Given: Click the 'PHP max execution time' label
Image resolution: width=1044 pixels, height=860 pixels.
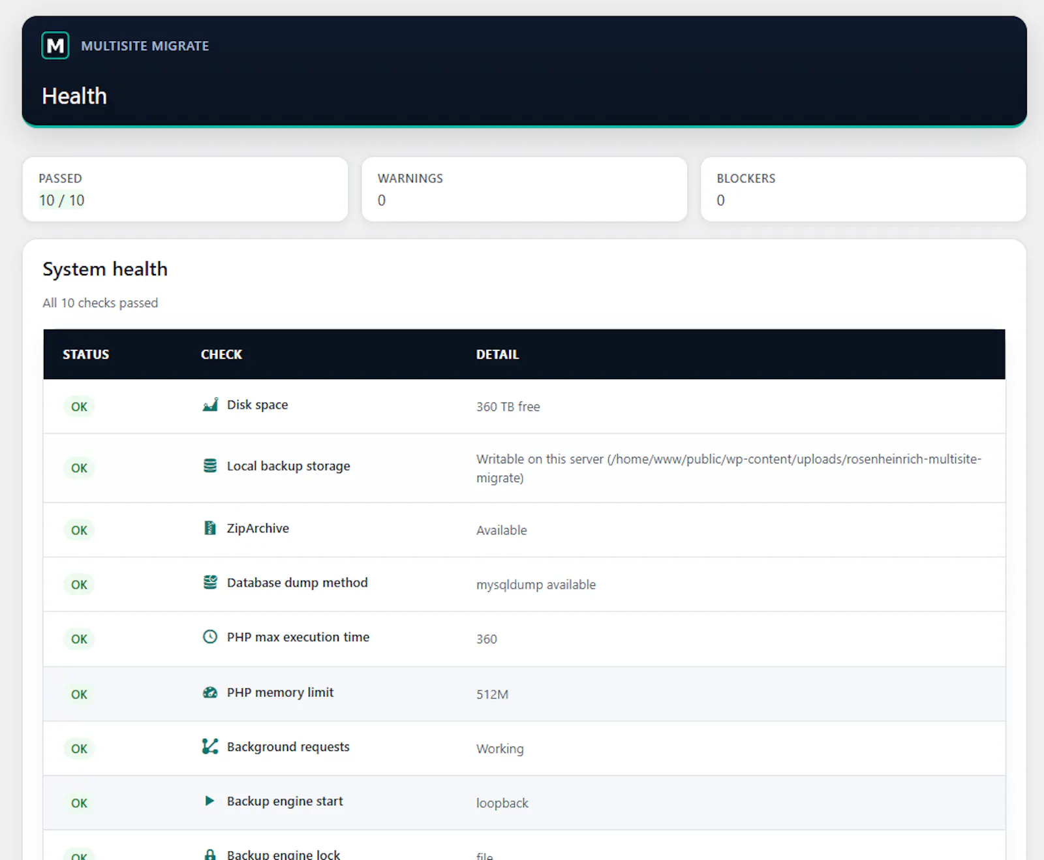Looking at the screenshot, I should (298, 637).
